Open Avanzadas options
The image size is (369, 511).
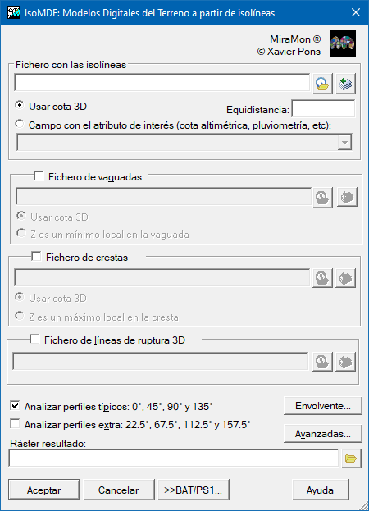(323, 433)
